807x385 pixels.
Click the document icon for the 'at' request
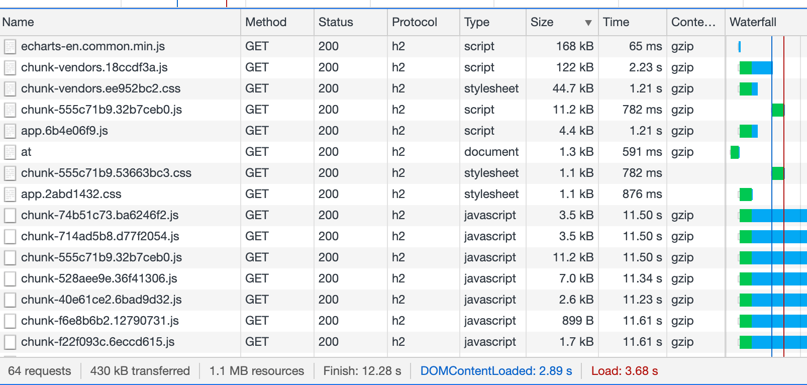[10, 152]
